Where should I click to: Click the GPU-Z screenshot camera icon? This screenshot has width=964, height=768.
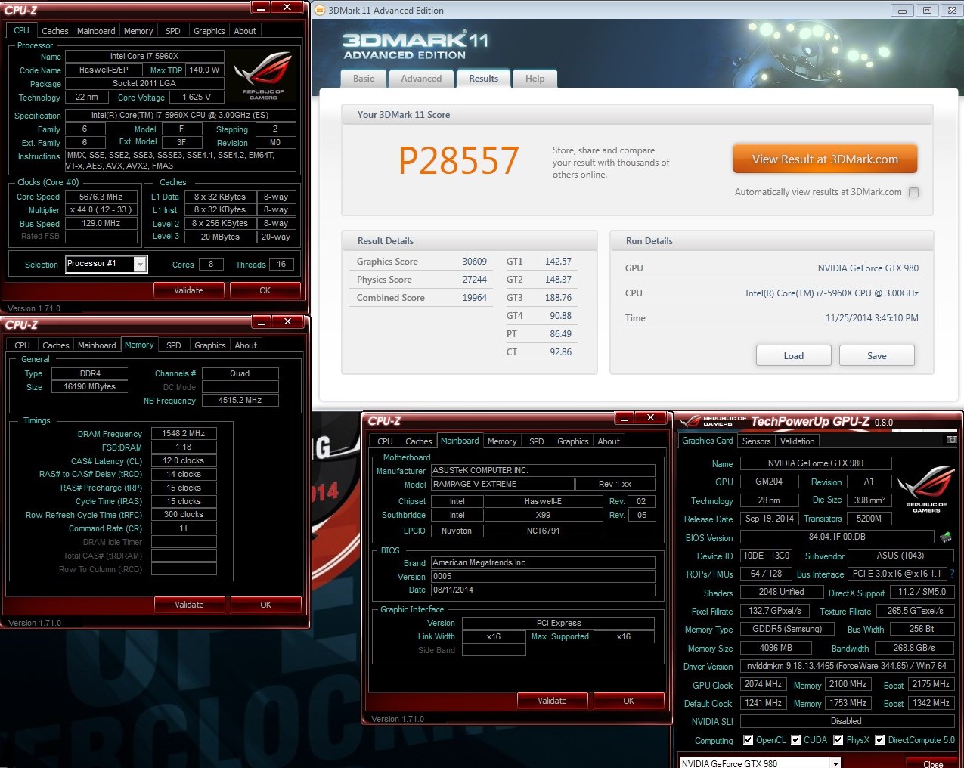pos(951,439)
